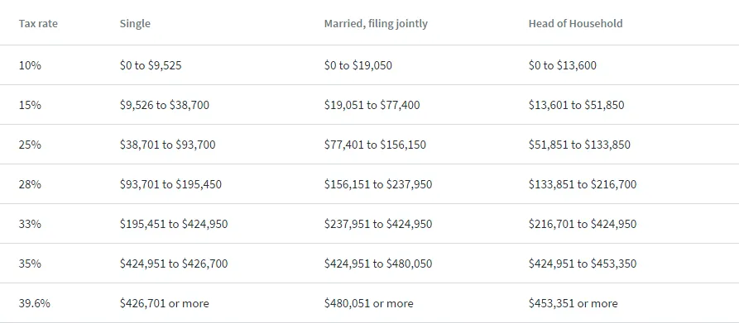Select the $424,951 to $453,350 cell

583,264
